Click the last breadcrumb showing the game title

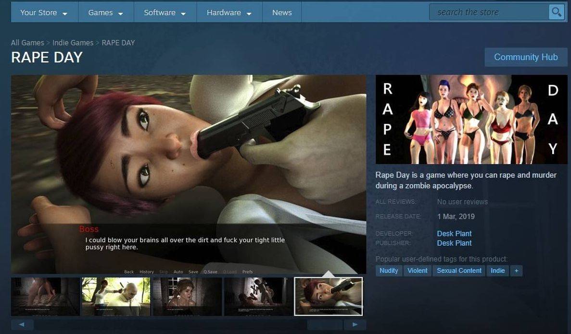[x=118, y=43]
